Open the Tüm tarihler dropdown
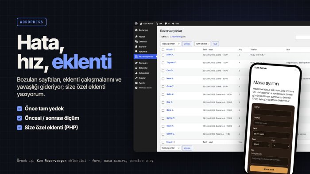The width and height of the screenshot is (310, 174). 202,44
